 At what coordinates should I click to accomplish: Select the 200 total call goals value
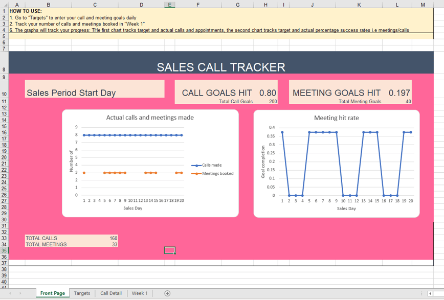click(273, 101)
